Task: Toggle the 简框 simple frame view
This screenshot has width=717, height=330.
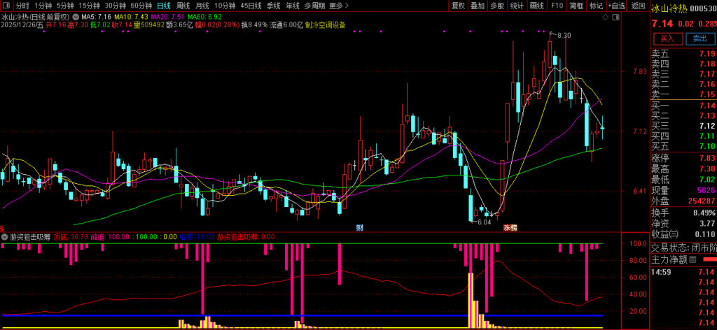Action: [576, 5]
